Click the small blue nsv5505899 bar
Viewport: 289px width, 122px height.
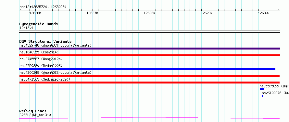coord(262,89)
